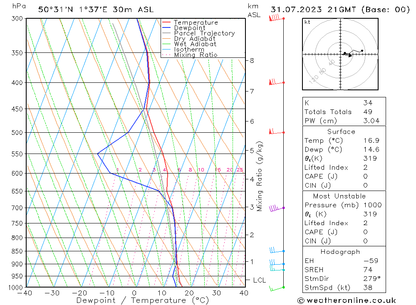Click the 'Mixing Ratio (g/kg)' vertical axis title
Viewport: 416px width, 305px height.
[260, 176]
